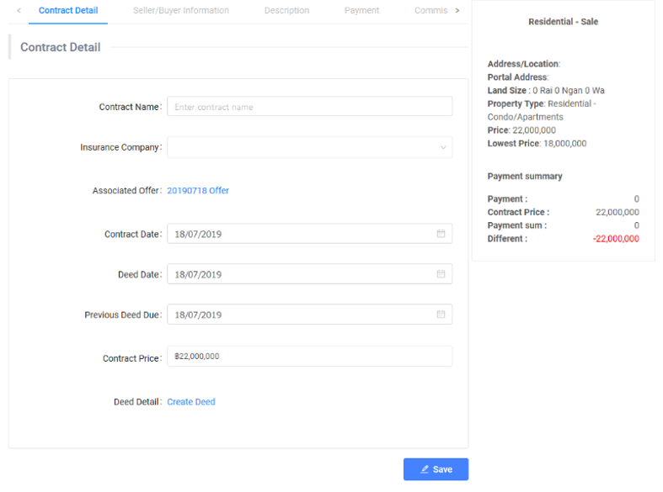
Task: Open the partially visible Commis tab
Action: click(x=430, y=11)
